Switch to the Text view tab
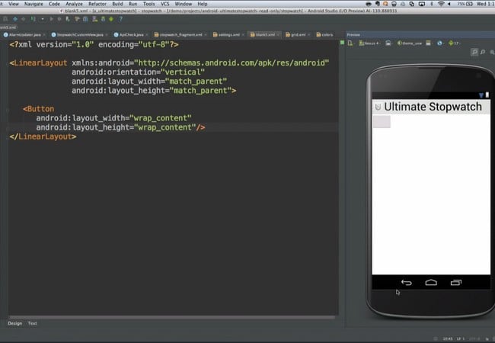495x343 pixels. [32, 323]
